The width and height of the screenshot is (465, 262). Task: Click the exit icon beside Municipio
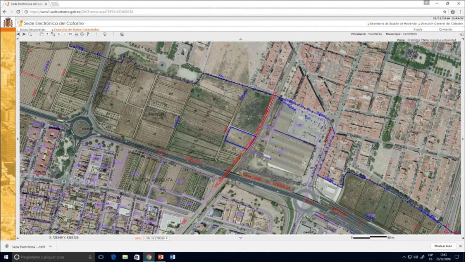(x=461, y=34)
